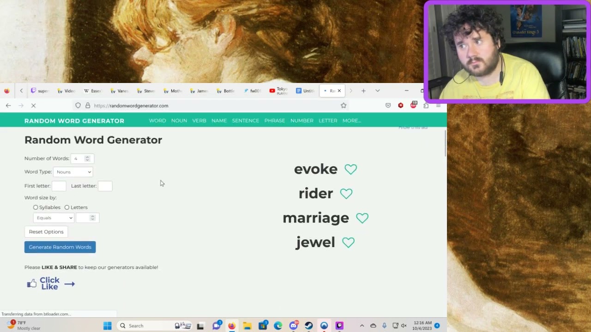Viewport: 591px width, 332px height.
Task: Open the weather widget showing 78°F
Action: (24, 326)
